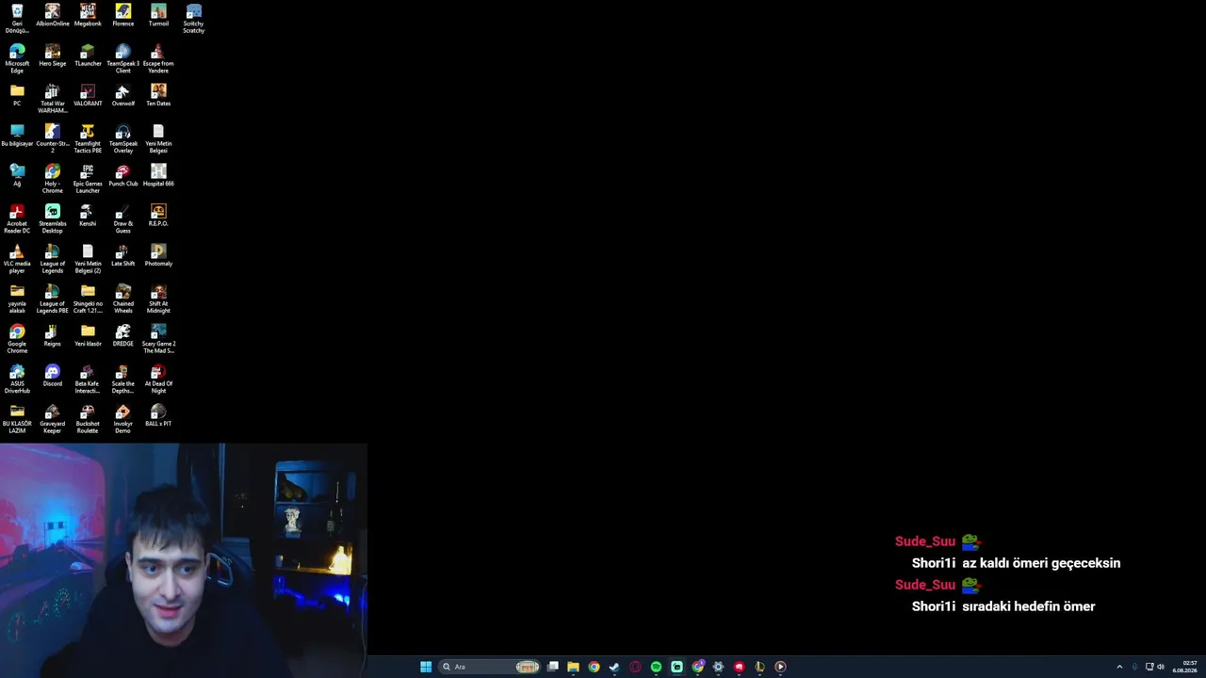Select the ASUS DriverHub shortcut
This screenshot has height=678, width=1206.
(17, 378)
